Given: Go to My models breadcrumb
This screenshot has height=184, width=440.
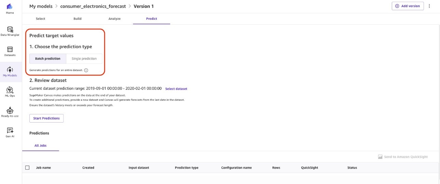Looking at the screenshot, I should click(41, 6).
